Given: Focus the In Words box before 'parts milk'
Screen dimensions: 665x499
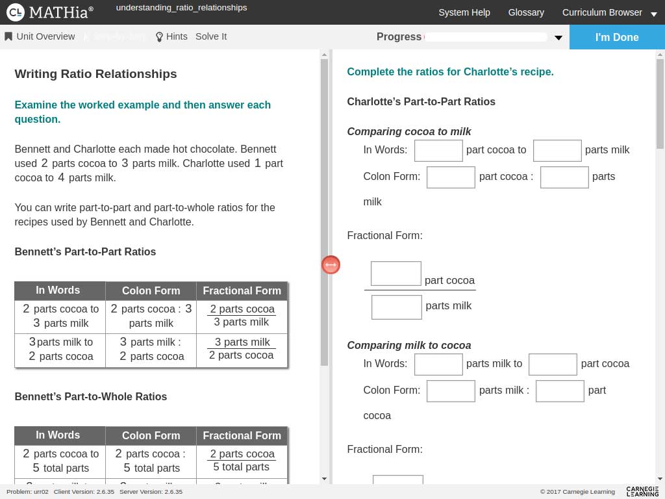Looking at the screenshot, I should (x=557, y=150).
